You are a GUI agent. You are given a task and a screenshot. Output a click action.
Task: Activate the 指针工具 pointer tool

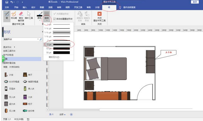(x=29, y=15)
